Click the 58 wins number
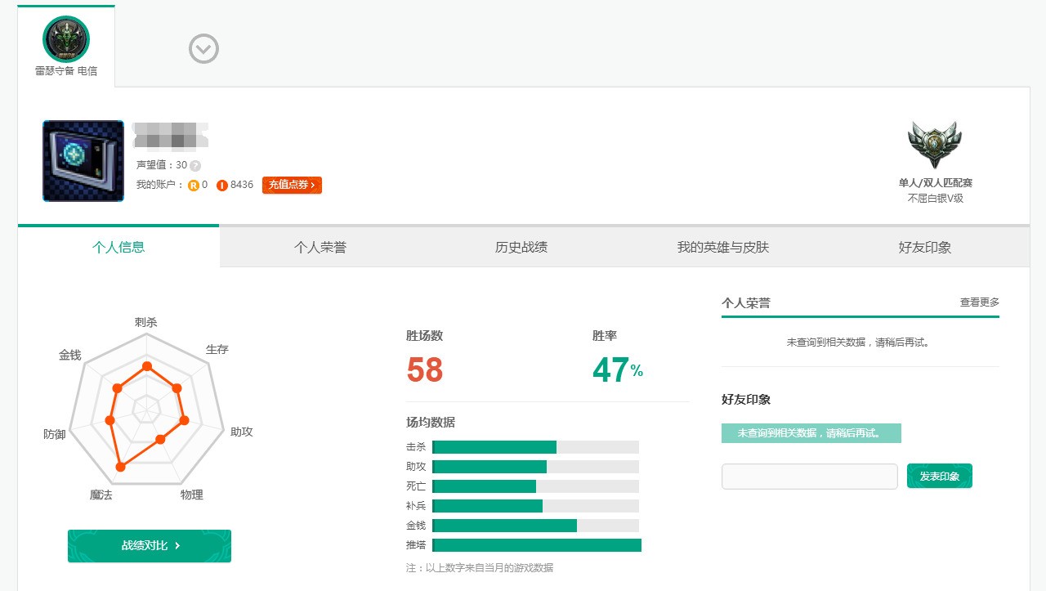The width and height of the screenshot is (1046, 591). pyautogui.click(x=425, y=370)
